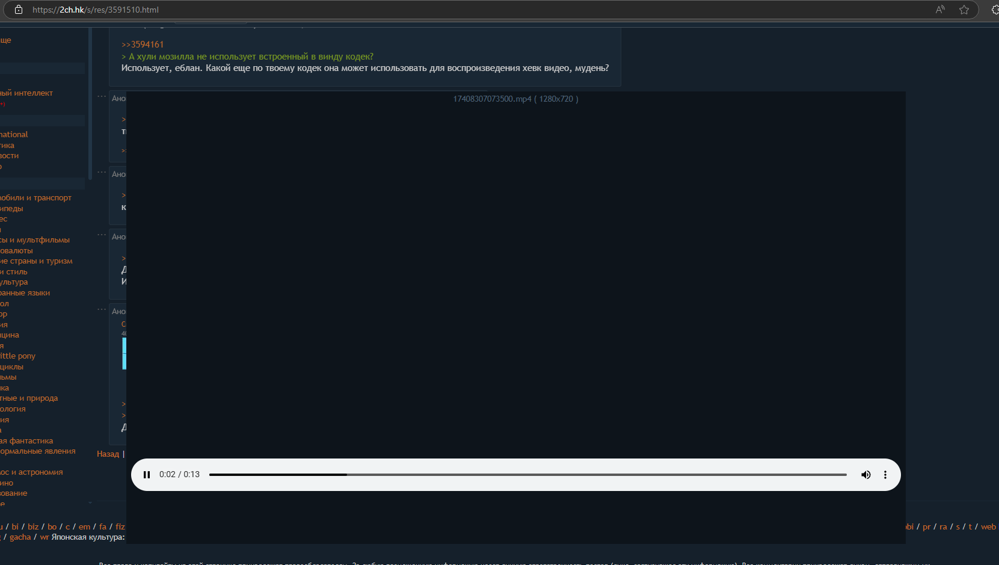Click the sidebar scrollbar thumb
The image size is (999, 565).
pos(90,102)
